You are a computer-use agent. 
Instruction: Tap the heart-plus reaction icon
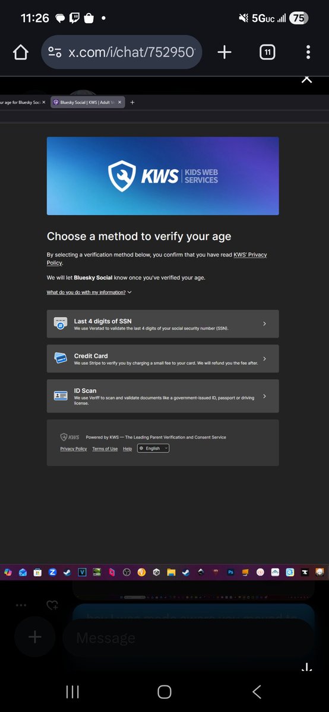pyautogui.click(x=52, y=605)
